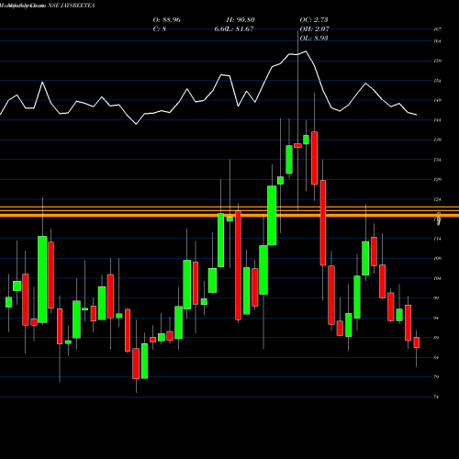Click the 139 price axis label
The height and width of the screenshot is (459, 459).
click(x=438, y=140)
